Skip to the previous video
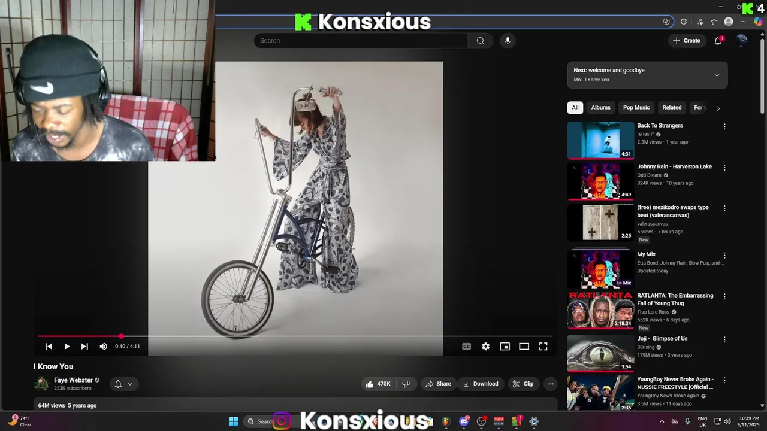The height and width of the screenshot is (431, 767). 49,346
